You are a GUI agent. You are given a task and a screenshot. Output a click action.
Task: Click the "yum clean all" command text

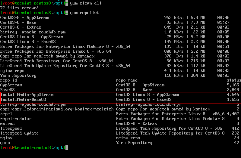(x=86, y=3)
